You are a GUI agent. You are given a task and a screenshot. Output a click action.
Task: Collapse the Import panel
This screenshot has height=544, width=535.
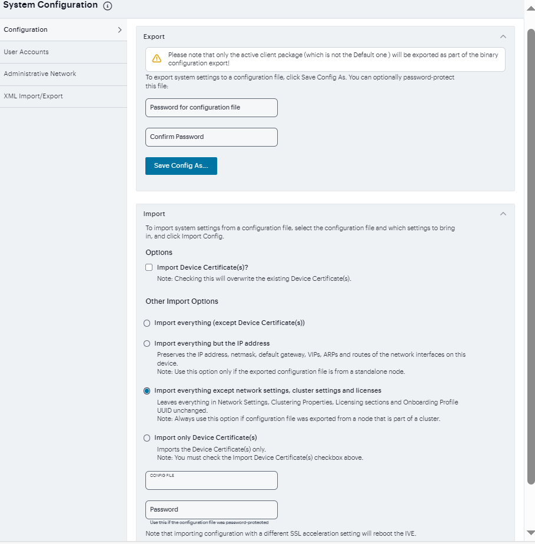503,214
